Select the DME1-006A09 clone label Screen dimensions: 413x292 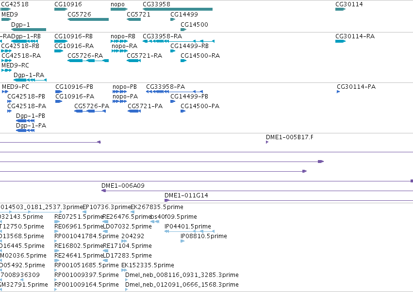click(123, 186)
